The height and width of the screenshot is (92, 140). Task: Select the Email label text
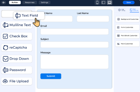(44, 26)
